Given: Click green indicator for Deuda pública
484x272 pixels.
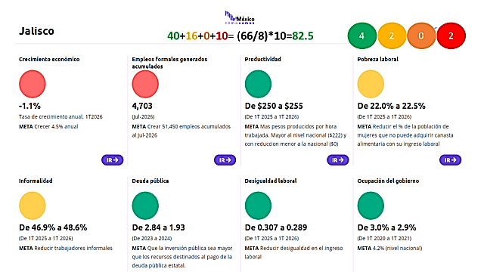Looking at the screenshot, I should [x=145, y=206].
